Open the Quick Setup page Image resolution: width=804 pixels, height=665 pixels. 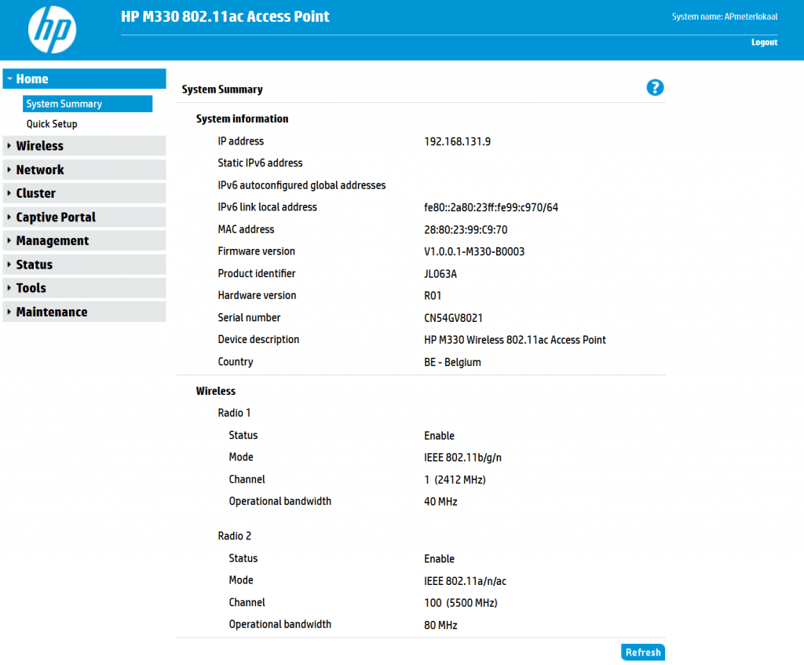tap(52, 124)
